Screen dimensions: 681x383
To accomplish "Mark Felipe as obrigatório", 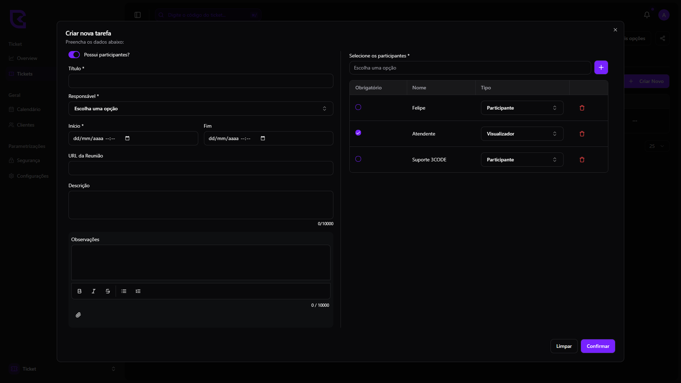I will click(358, 107).
